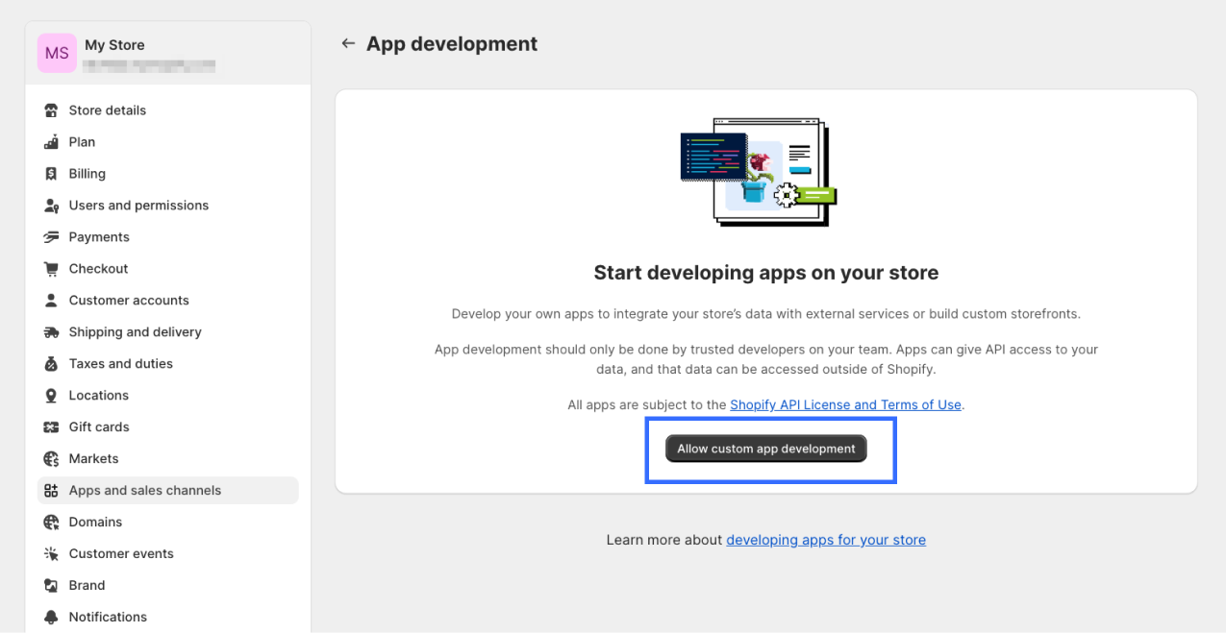Image resolution: width=1226 pixels, height=633 pixels.
Task: Click the Plan chart icon
Action: 52,142
